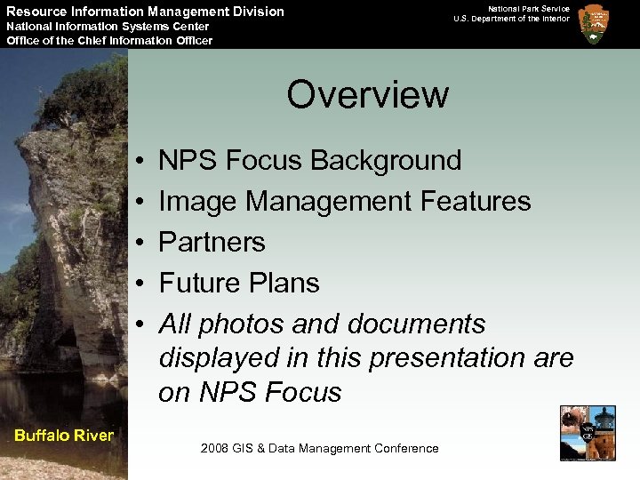The width and height of the screenshot is (640, 480).
Task: Click the 'Future Plans' bullet
Action: click(239, 283)
